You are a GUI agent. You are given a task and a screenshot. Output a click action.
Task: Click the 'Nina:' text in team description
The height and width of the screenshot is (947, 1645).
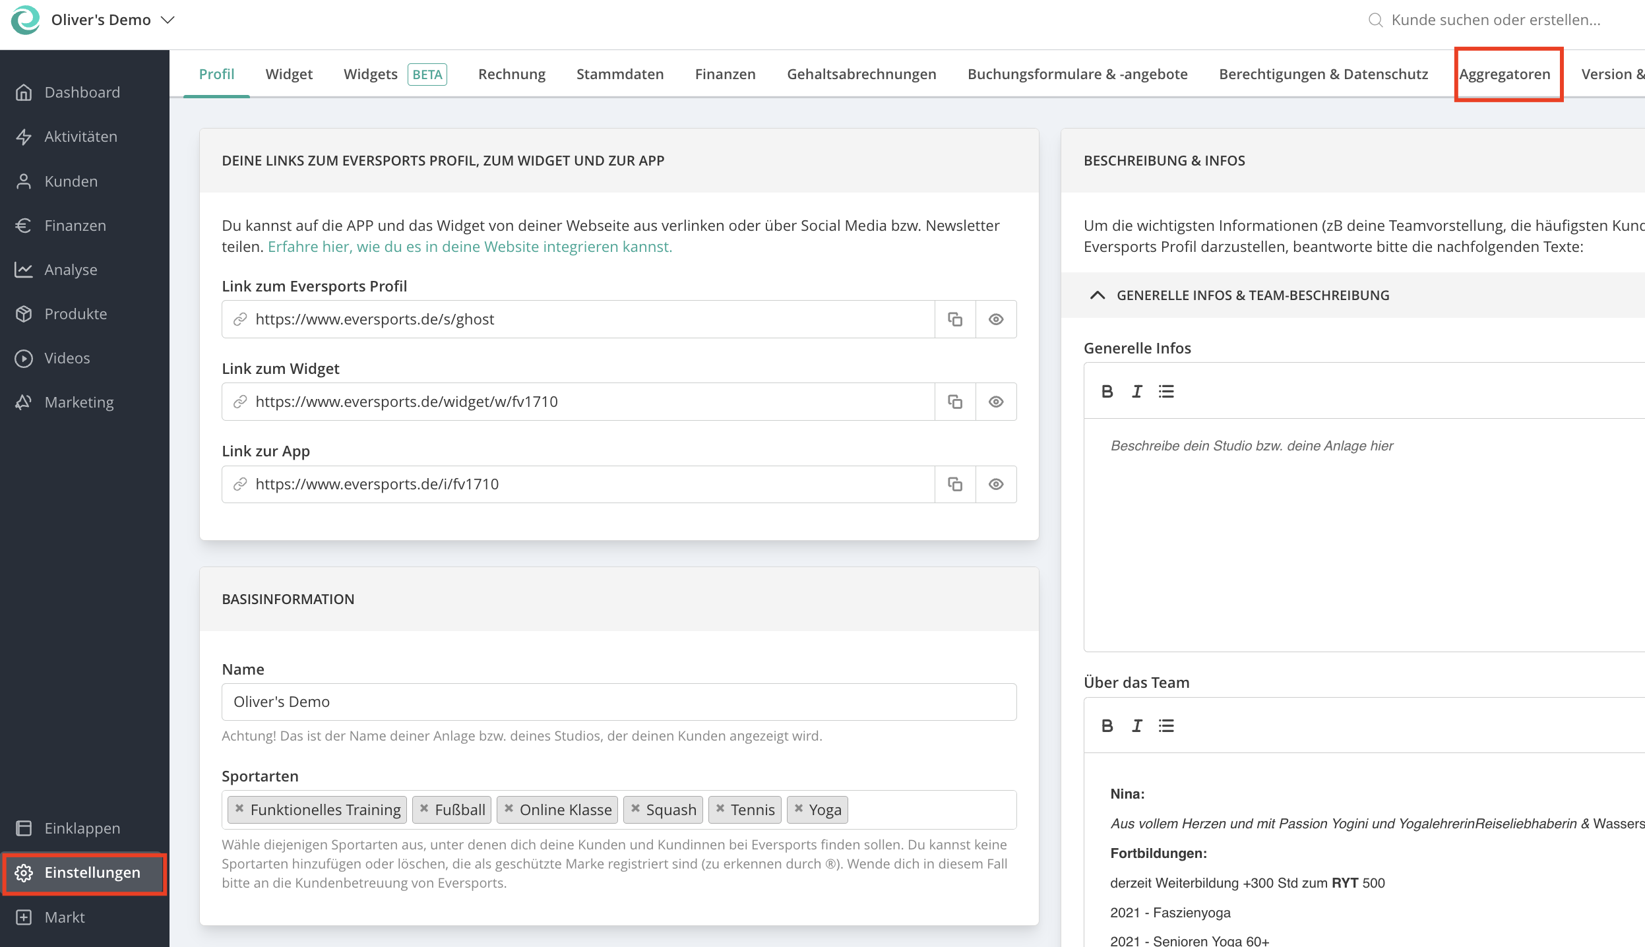point(1127,794)
